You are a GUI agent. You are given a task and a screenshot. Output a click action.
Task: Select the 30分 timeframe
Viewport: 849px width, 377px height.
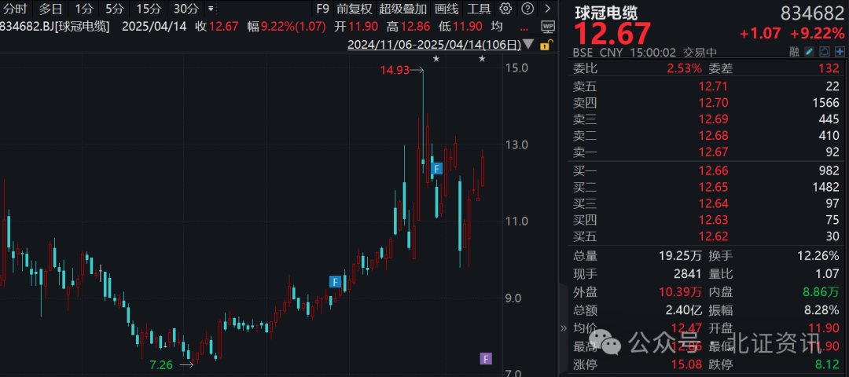coord(186,9)
